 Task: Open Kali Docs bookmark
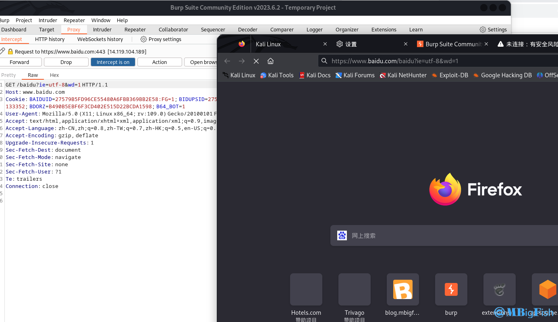click(315, 75)
